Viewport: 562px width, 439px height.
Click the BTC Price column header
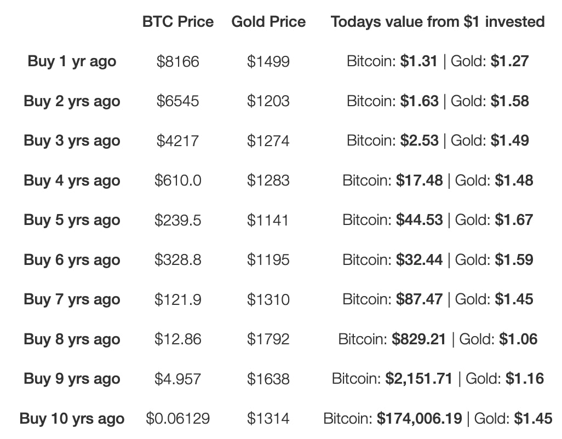[x=177, y=22]
